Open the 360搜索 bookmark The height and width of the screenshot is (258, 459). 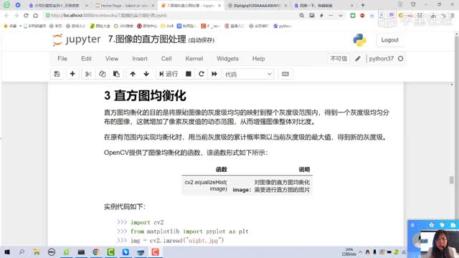[x=123, y=26]
